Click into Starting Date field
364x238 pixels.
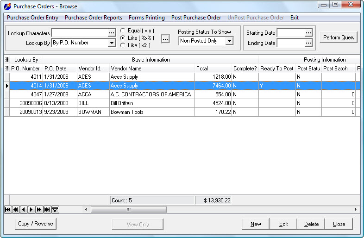[x=291, y=33]
